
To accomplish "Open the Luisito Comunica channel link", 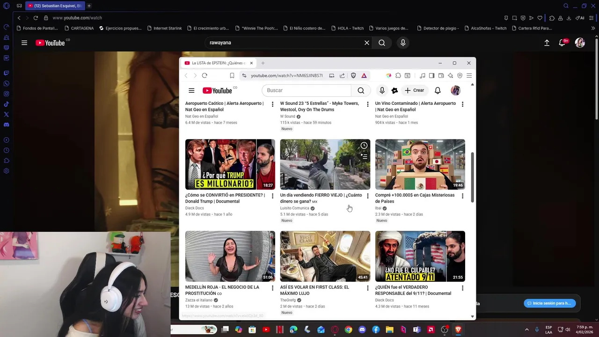I will pyautogui.click(x=294, y=208).
